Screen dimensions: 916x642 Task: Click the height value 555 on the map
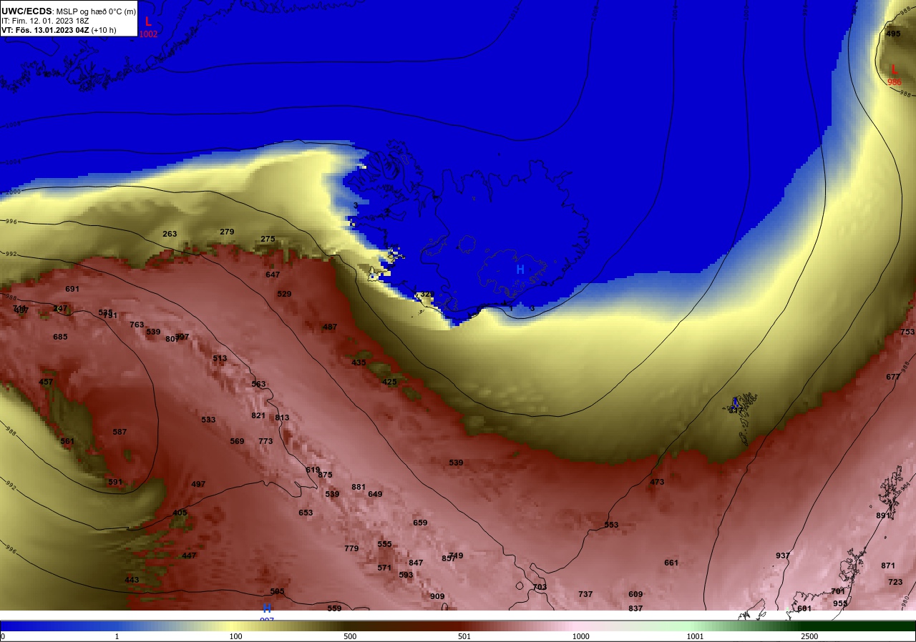pyautogui.click(x=384, y=545)
